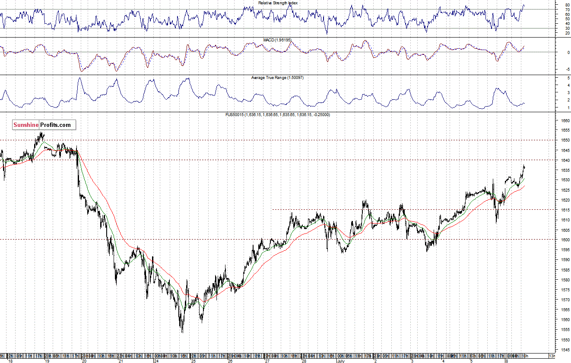Click the date label 21 on time axis

click(x=121, y=360)
